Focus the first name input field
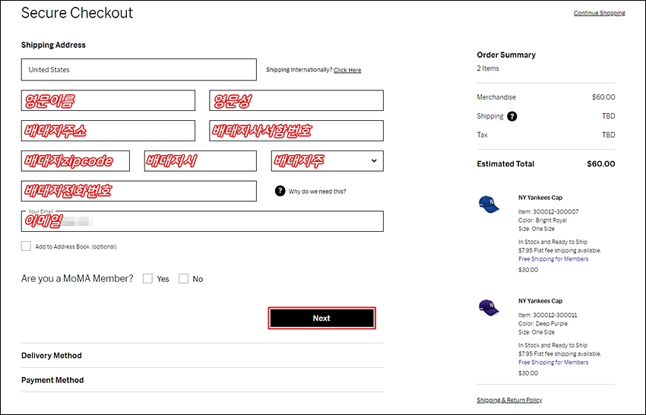 click(x=109, y=100)
